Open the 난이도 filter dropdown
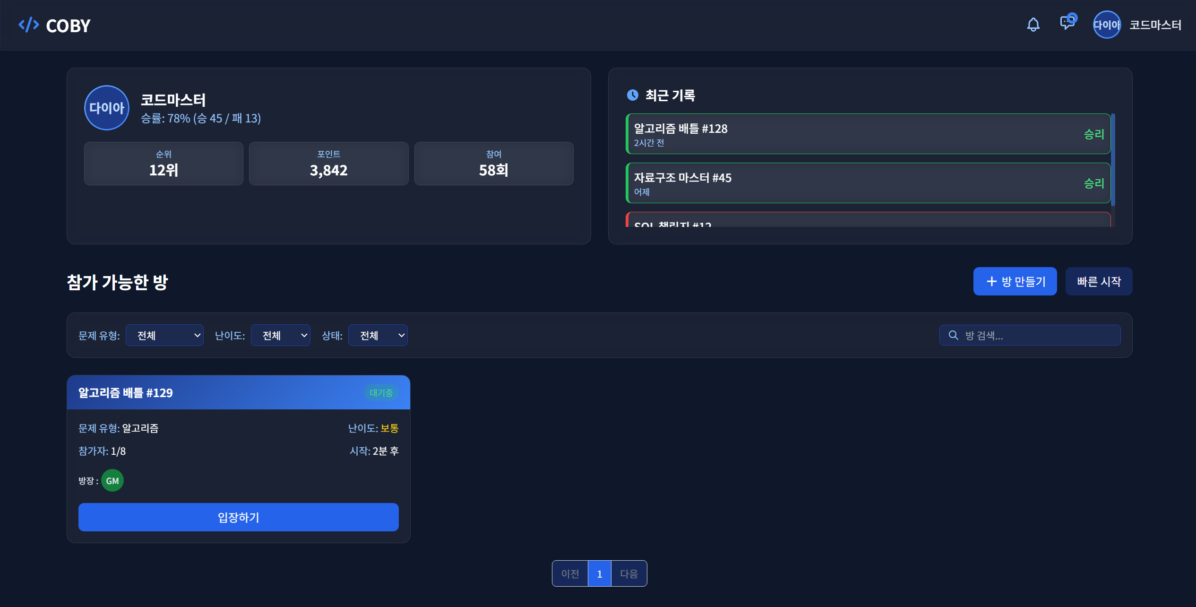 tap(281, 335)
